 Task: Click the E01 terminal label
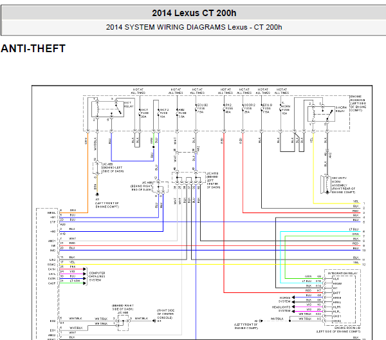[53, 330]
